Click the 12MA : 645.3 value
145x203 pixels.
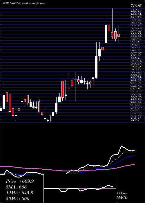tap(19, 193)
